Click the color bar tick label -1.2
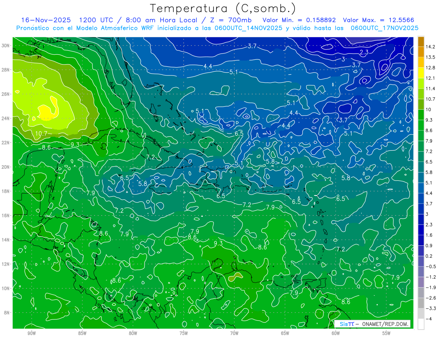This screenshot has width=438, height=338. [431, 277]
